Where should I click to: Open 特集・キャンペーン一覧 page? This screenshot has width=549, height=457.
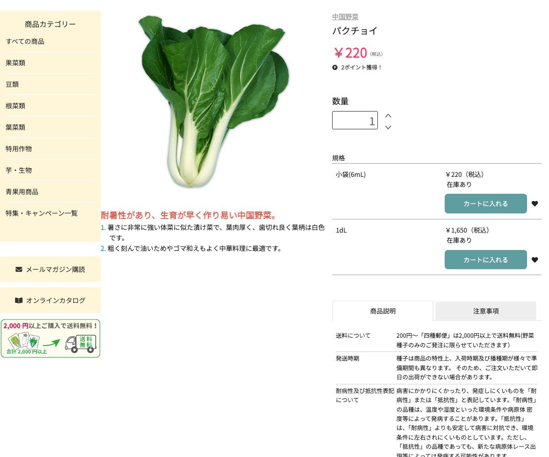42,213
